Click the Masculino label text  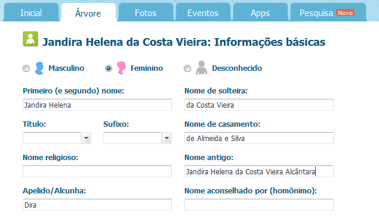click(66, 68)
